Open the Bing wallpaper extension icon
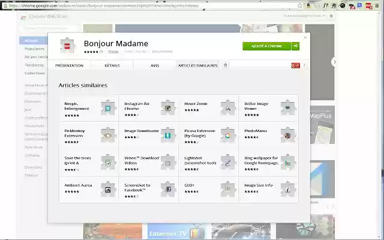This screenshot has height=240, width=384. coord(288,162)
